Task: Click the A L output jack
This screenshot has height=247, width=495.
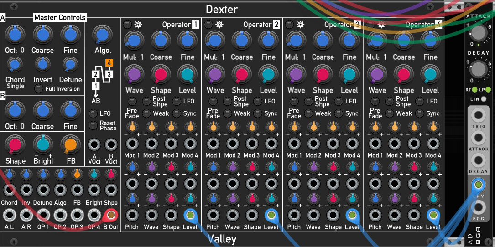Action: point(10,215)
